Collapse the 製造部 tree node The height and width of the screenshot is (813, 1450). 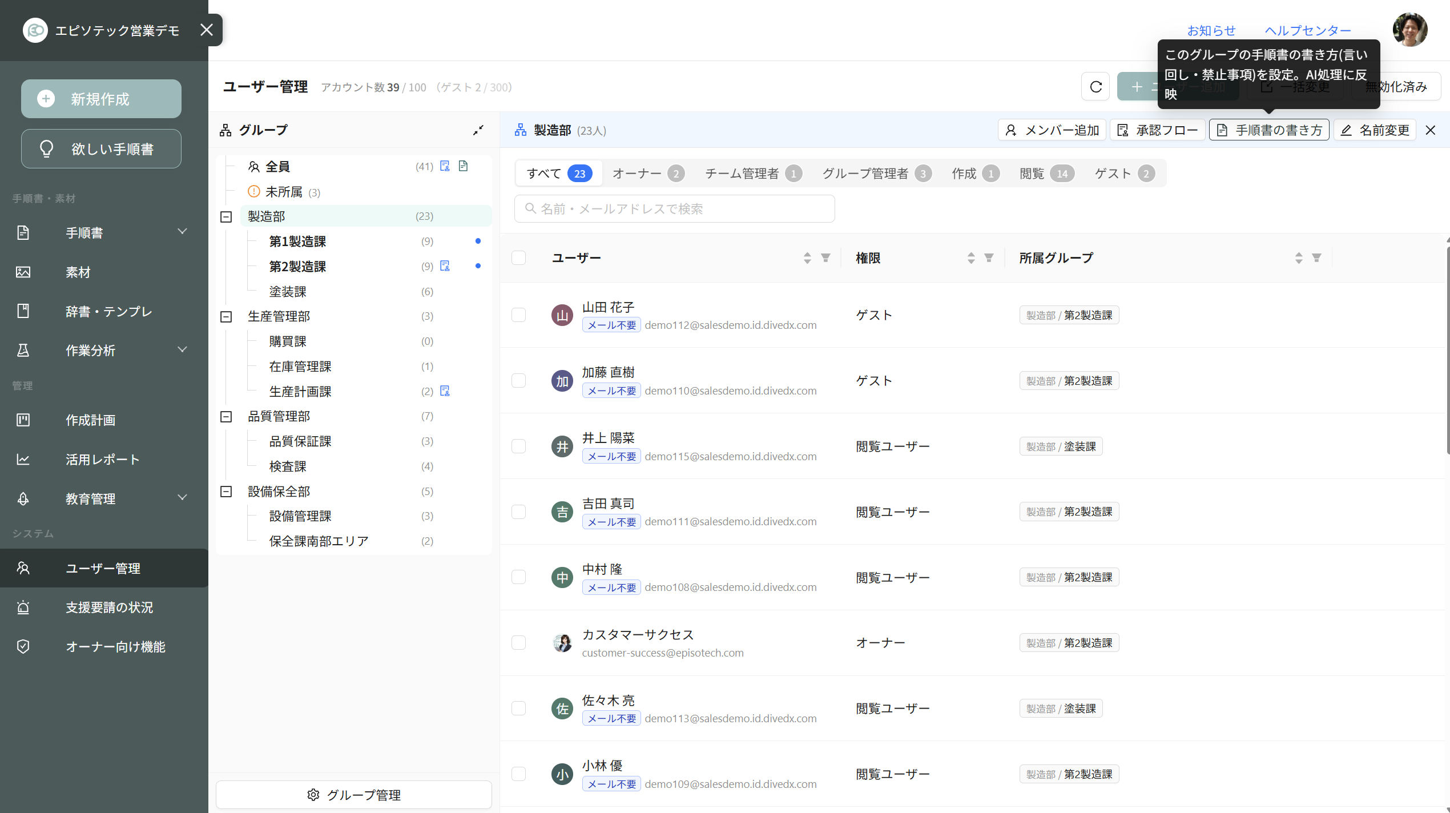click(226, 217)
